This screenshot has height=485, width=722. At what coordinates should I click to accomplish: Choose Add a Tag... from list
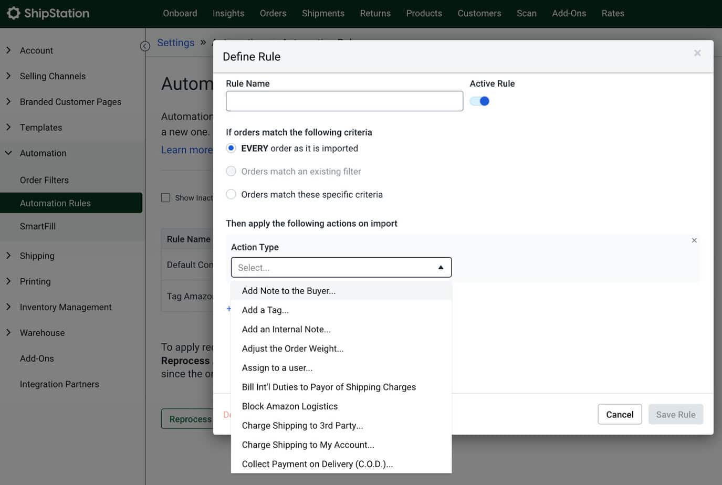[265, 310]
